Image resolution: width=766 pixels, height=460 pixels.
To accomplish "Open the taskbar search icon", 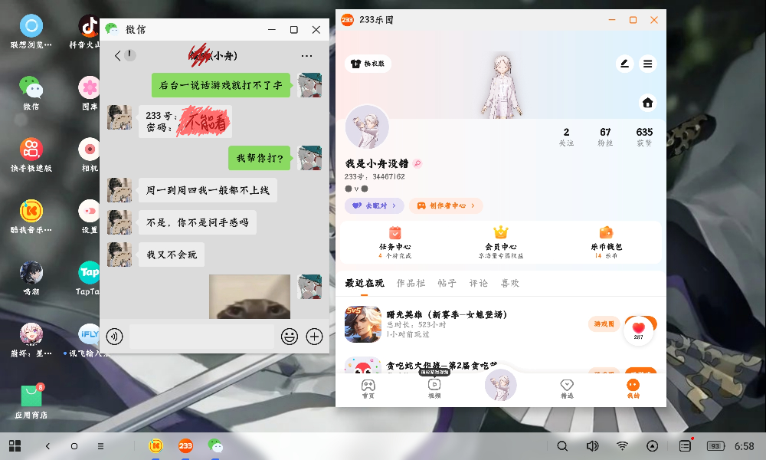I will coord(562,446).
